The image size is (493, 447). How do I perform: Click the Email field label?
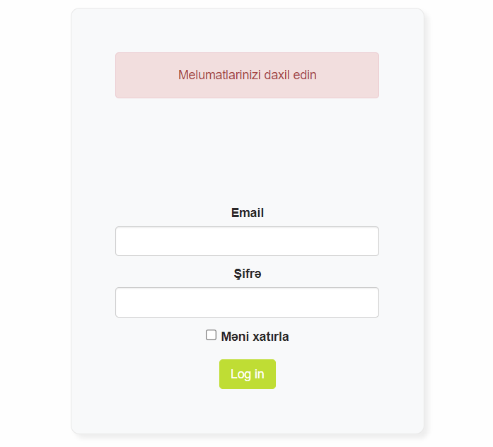[247, 213]
